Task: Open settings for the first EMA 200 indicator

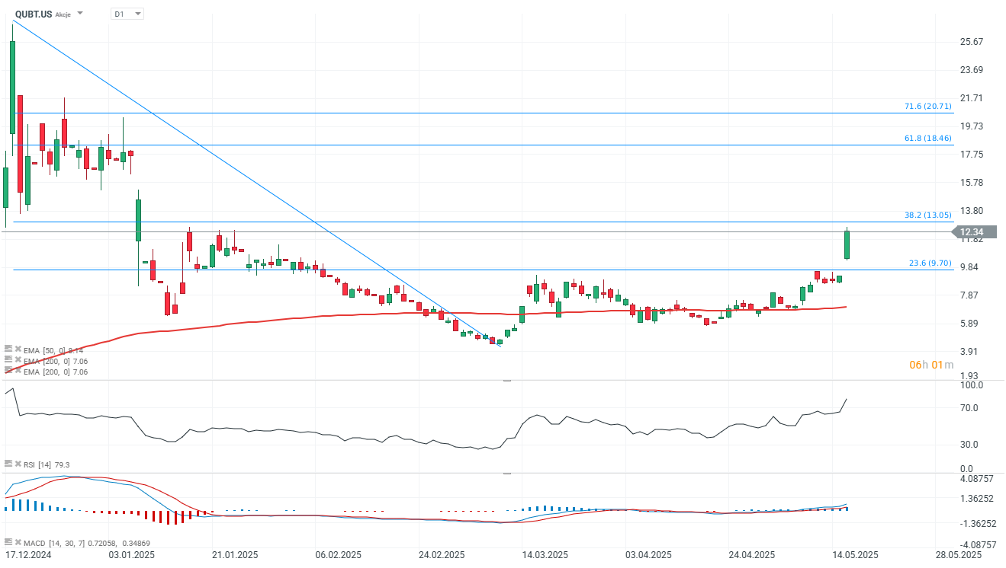Action: point(8,359)
